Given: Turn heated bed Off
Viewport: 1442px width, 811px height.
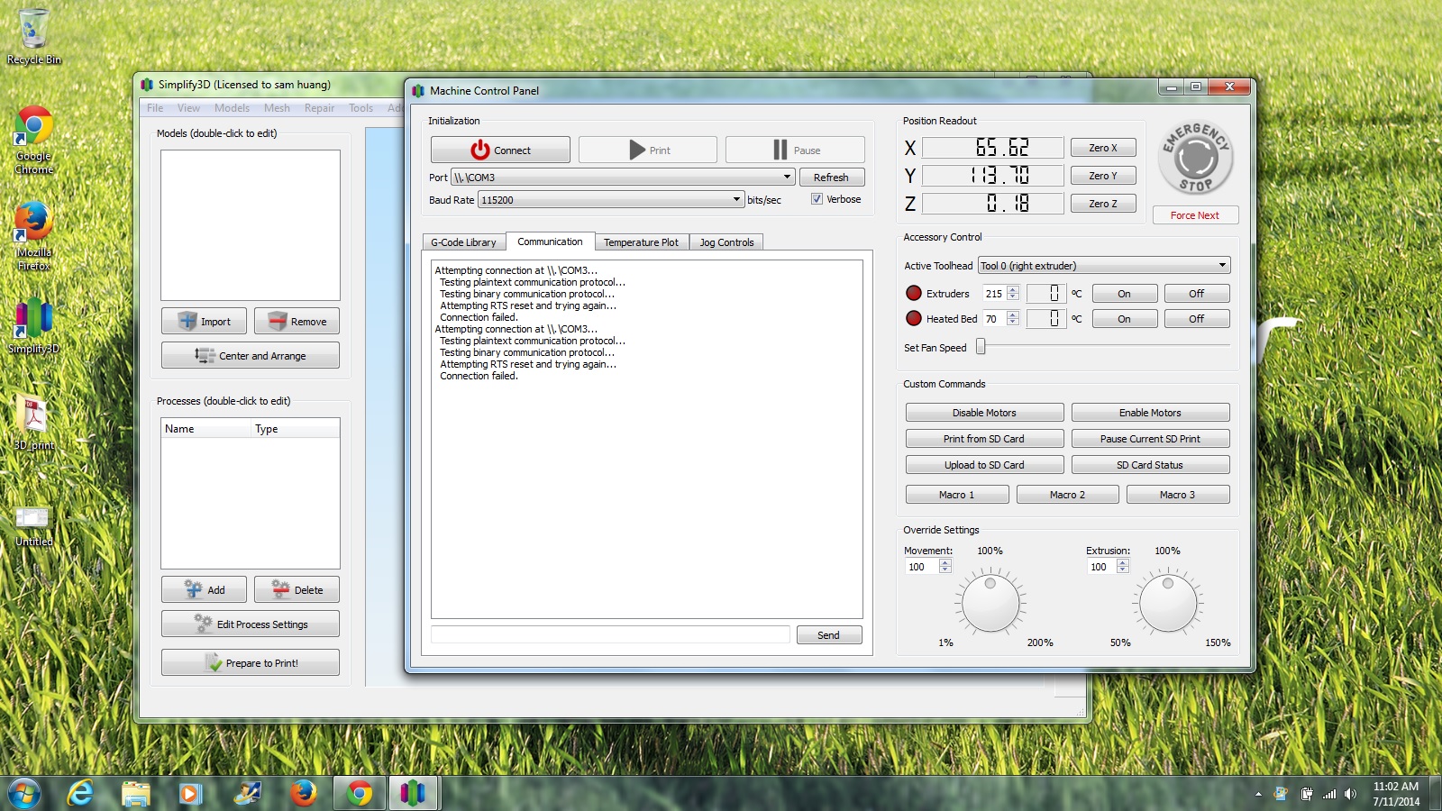Looking at the screenshot, I should pyautogui.click(x=1196, y=319).
